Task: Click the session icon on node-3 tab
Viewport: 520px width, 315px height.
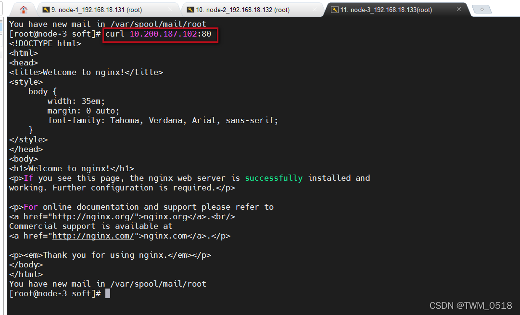Action: click(335, 10)
